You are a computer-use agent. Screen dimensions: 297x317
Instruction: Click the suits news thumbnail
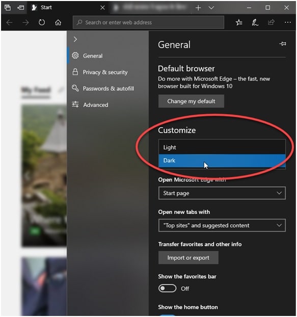pyautogui.click(x=44, y=286)
